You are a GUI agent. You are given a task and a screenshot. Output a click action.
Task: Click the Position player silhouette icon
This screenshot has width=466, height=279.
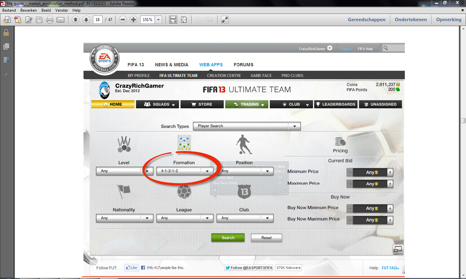point(244,145)
